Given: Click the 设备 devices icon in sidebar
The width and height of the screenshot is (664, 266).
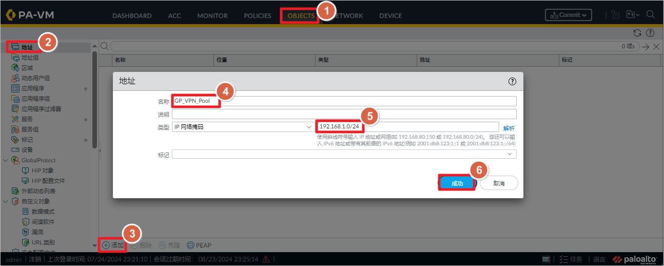Looking at the screenshot, I should [x=15, y=150].
